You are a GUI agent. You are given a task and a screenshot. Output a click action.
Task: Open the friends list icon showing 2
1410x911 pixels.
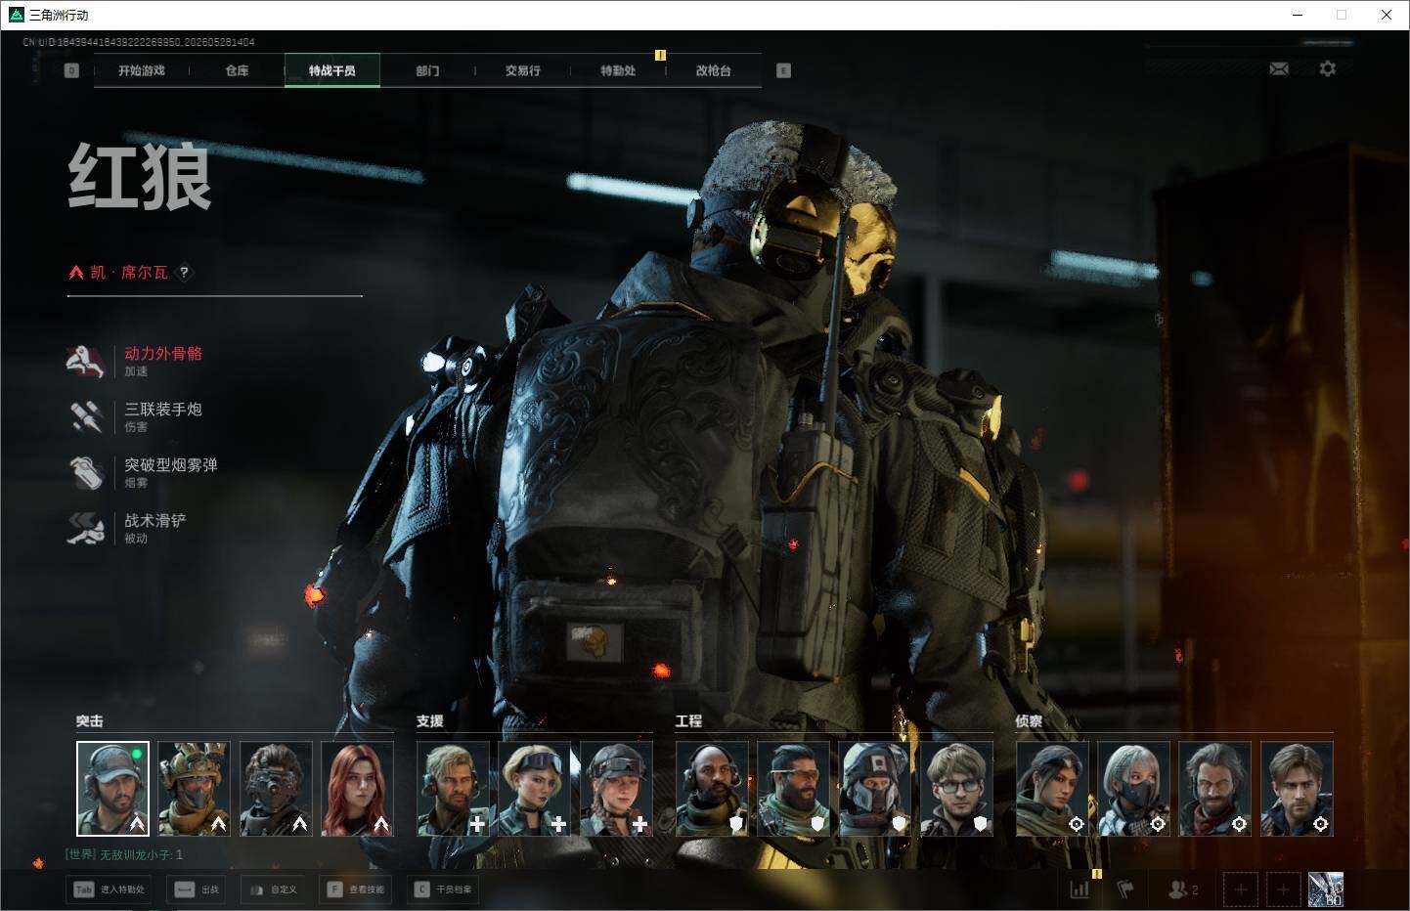[x=1183, y=889]
